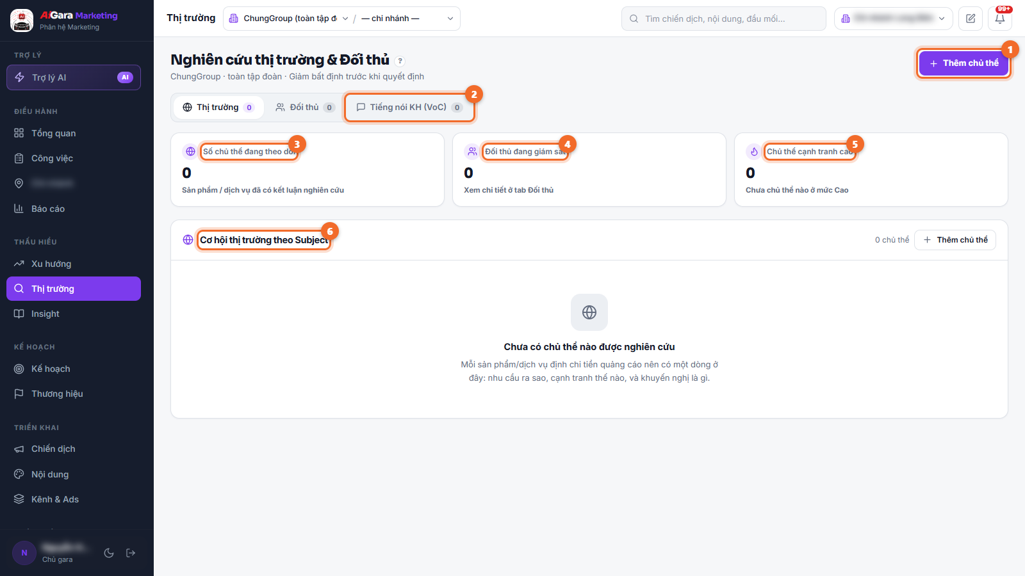
Task: Toggle dark mode moon icon
Action: click(109, 553)
